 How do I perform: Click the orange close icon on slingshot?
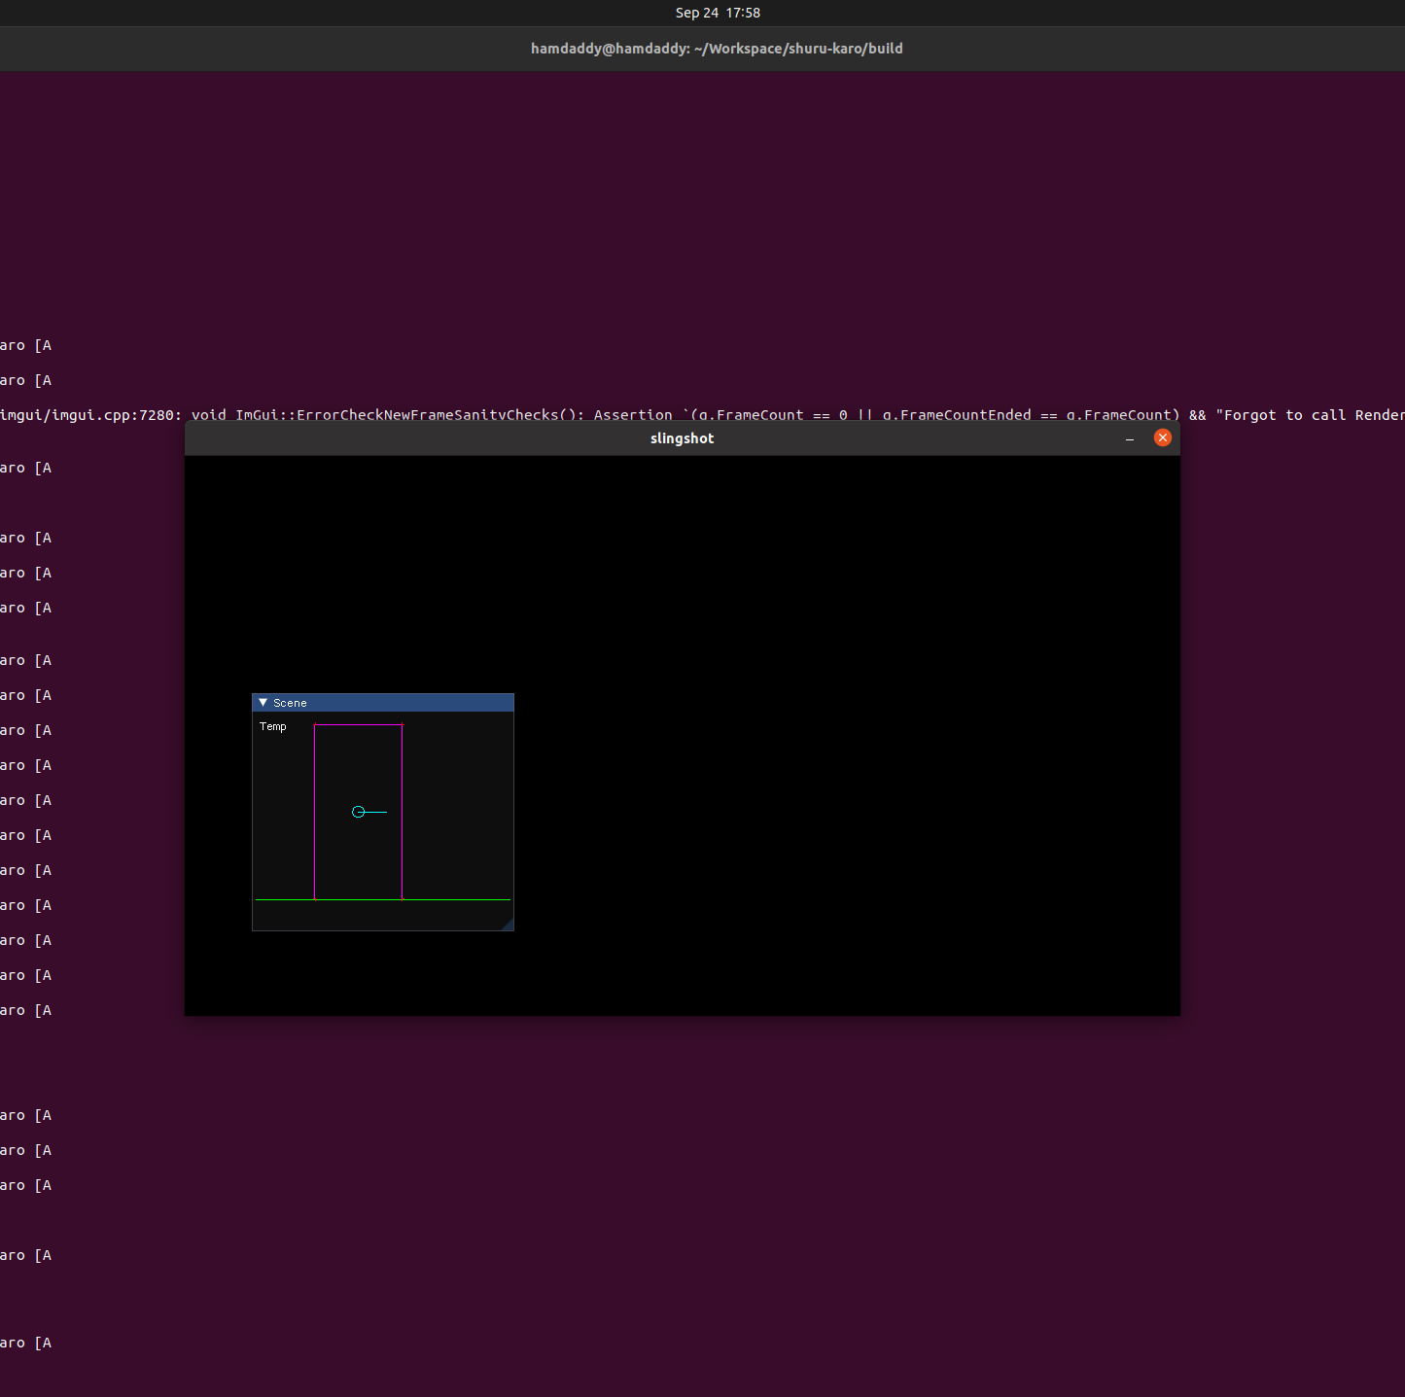click(x=1163, y=437)
